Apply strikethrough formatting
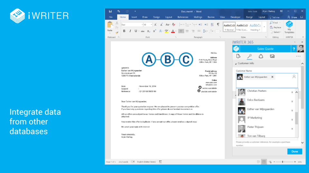Image resolution: width=309 pixels, height=173 pixels. coord(143,31)
